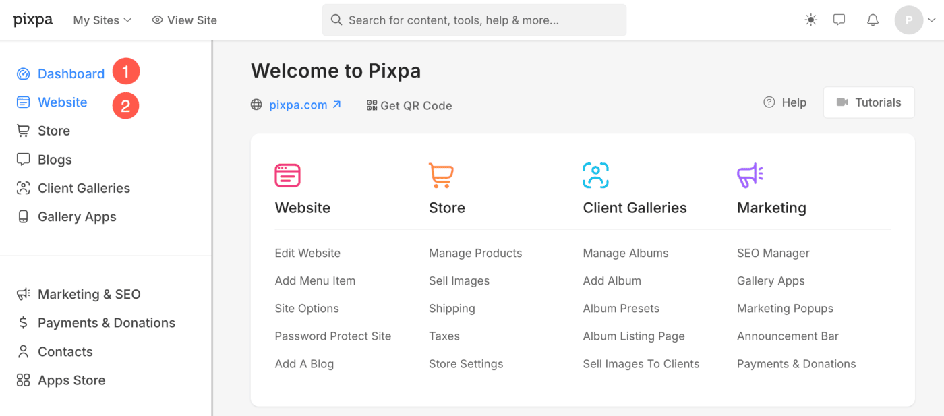Click View Site with eye icon
The image size is (944, 416).
pyautogui.click(x=184, y=20)
